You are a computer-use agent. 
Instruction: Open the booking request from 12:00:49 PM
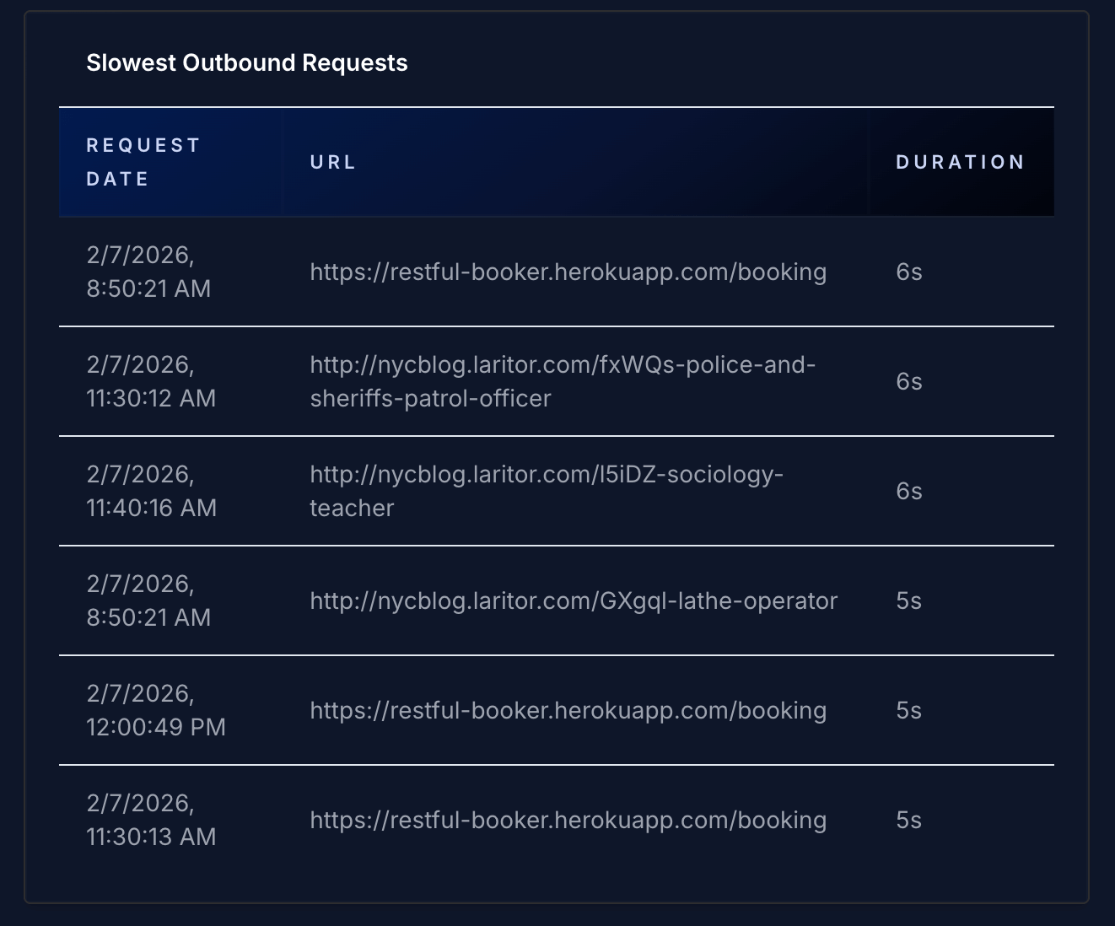point(568,710)
